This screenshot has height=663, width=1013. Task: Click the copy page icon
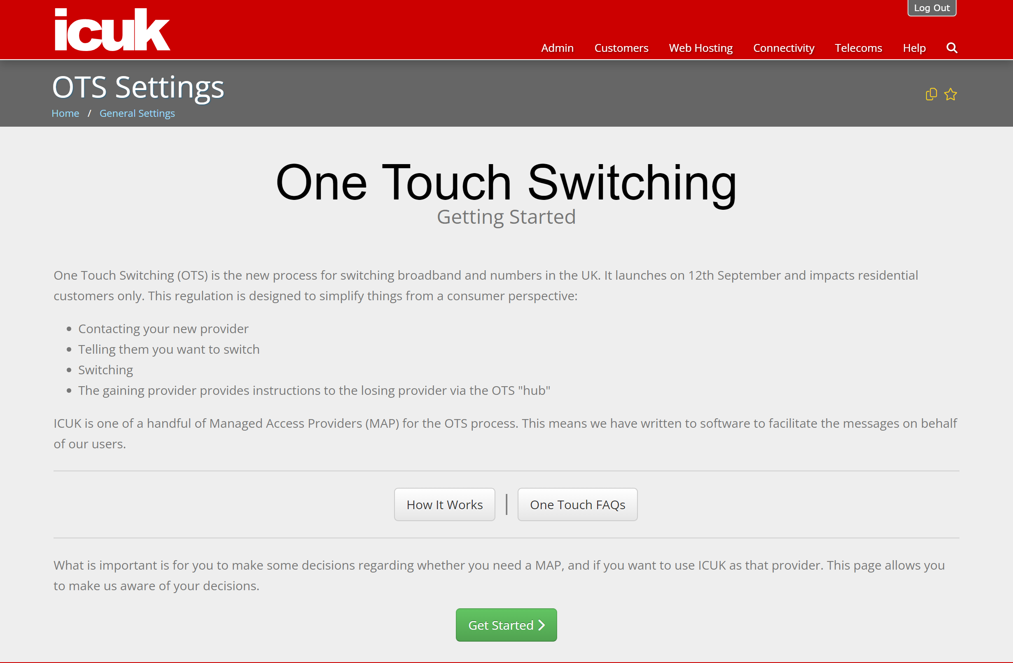931,94
